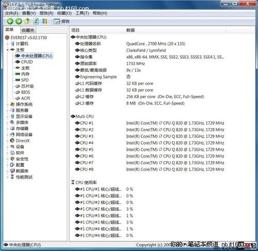Viewport: 258px width, 251px height.
Task: Click the 计算机 computer icon in tree
Action: click(12, 43)
